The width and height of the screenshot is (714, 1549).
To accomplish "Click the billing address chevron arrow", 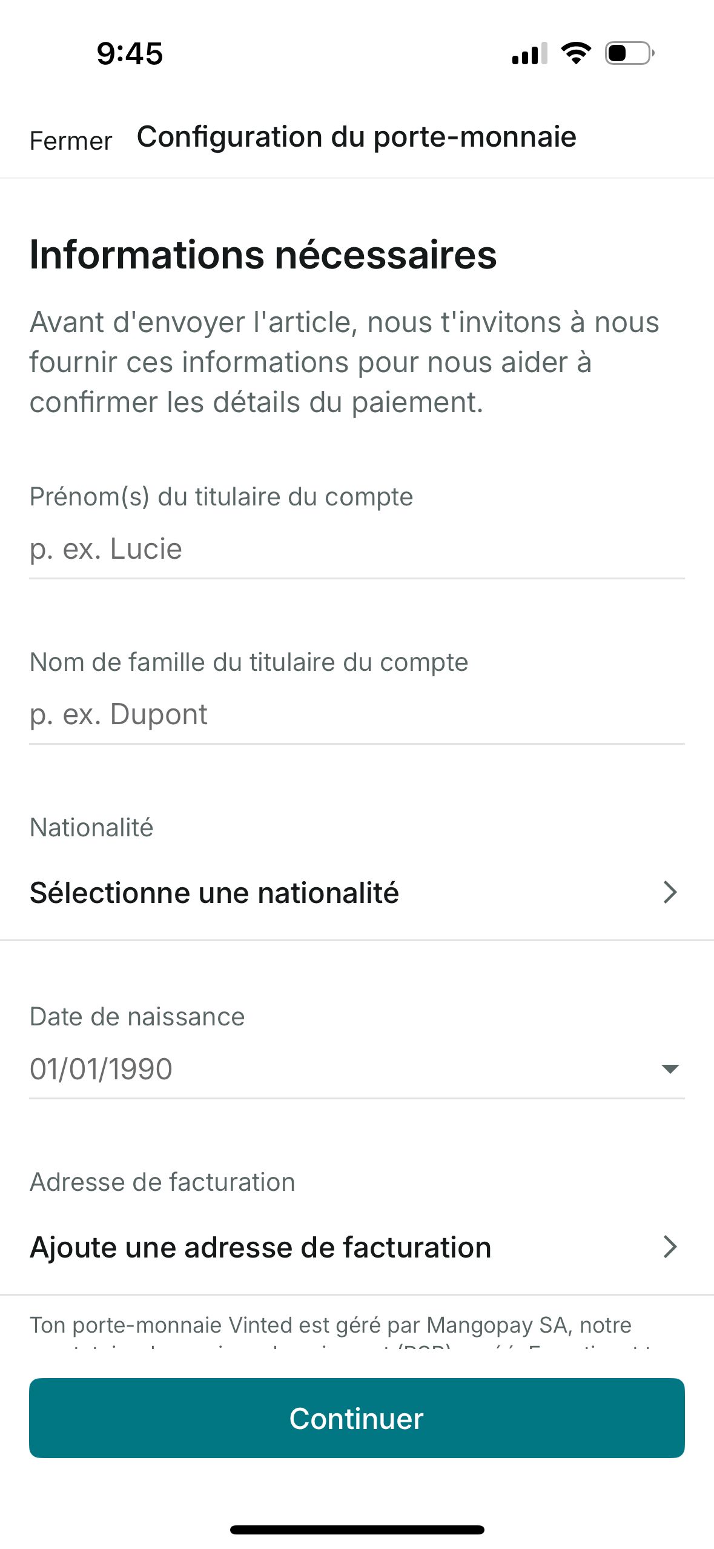I will tap(670, 1247).
